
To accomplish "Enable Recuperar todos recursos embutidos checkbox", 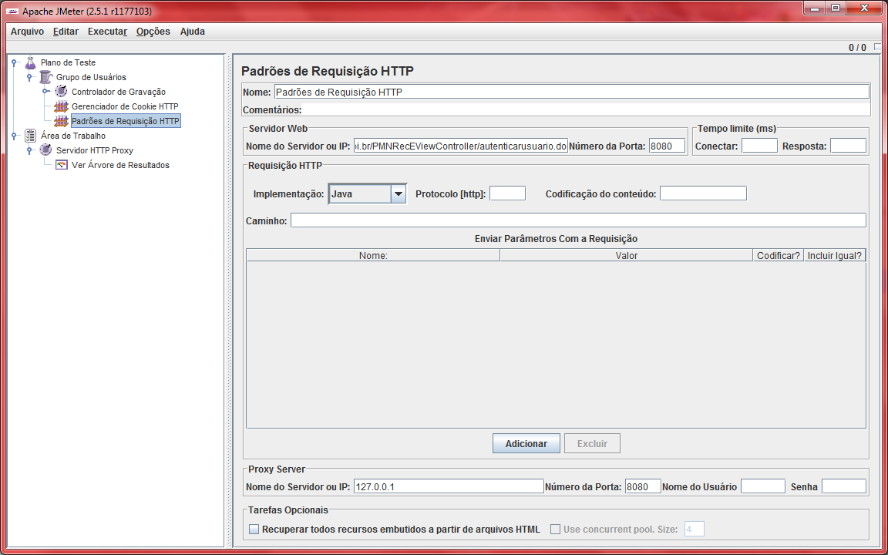I will 254,530.
